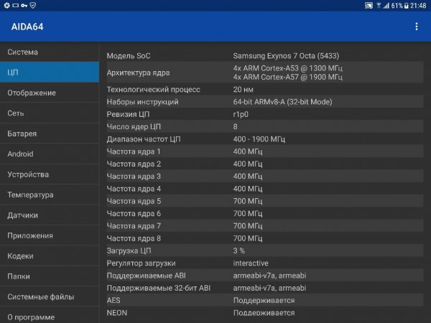Open the Батарея section
This screenshot has width=431, height=323.
pyautogui.click(x=50, y=134)
